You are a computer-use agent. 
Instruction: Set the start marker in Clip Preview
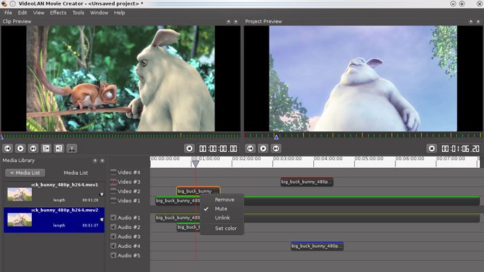click(x=46, y=148)
